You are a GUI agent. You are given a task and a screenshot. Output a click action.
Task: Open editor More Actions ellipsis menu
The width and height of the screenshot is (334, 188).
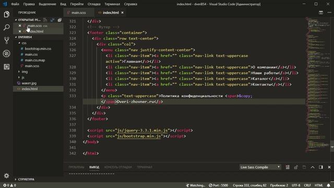(329, 13)
